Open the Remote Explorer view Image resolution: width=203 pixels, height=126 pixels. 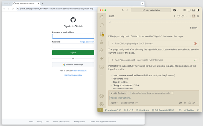coord(101,67)
